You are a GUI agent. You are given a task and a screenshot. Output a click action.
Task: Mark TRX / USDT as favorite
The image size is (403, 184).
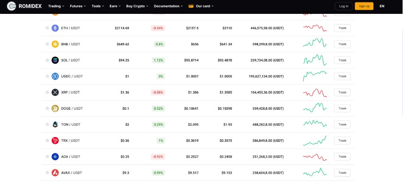(47, 141)
